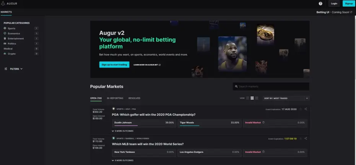356x165 pixels.
Task: Click the $302.20 total volume value
Action: click(x=98, y=112)
